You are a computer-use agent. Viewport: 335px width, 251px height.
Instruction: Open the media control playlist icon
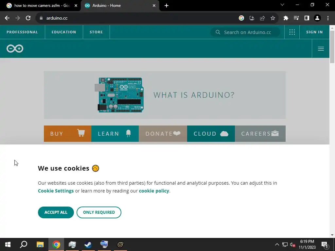tap(296, 18)
